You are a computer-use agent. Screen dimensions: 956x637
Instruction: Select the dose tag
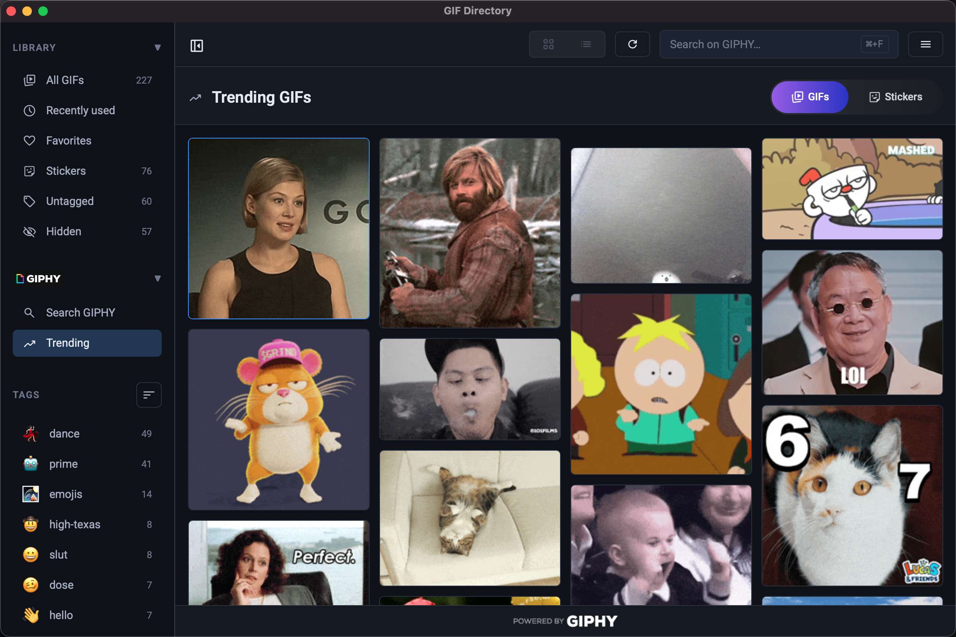click(87, 585)
